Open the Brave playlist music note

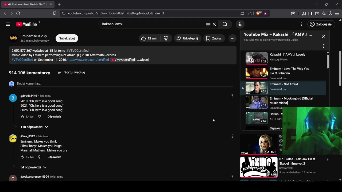(304, 13)
